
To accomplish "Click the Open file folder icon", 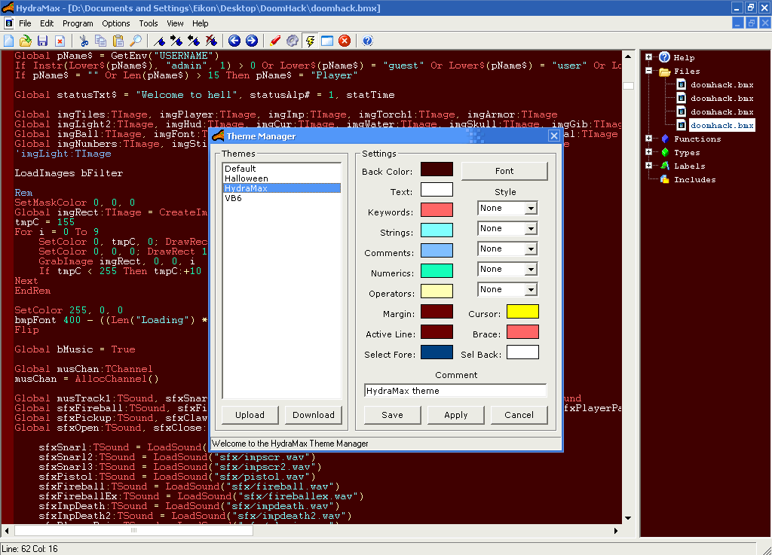I will coord(26,41).
